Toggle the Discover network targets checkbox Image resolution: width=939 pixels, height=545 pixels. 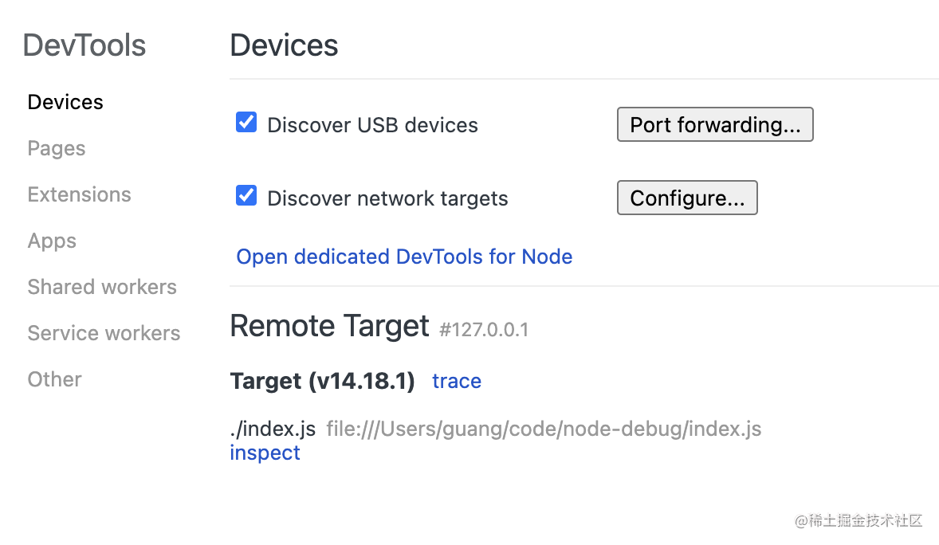[246, 196]
